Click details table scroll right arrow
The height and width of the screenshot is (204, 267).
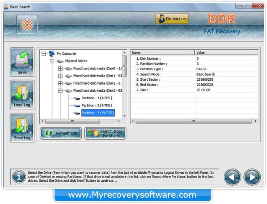tap(256, 121)
